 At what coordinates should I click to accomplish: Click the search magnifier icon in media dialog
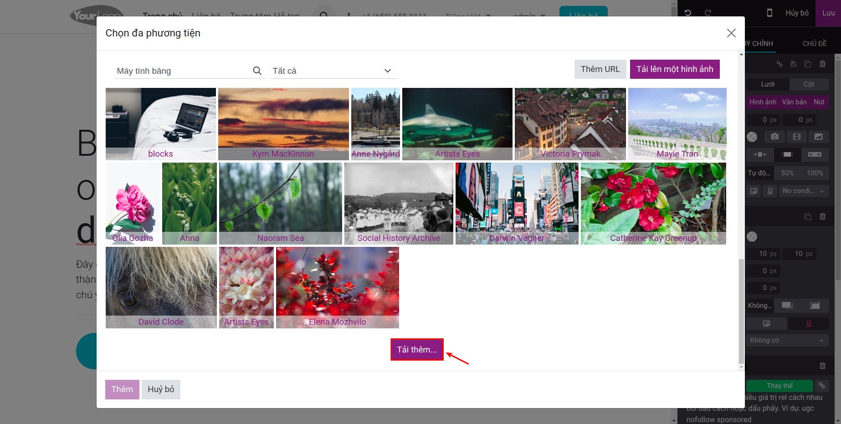coord(257,71)
